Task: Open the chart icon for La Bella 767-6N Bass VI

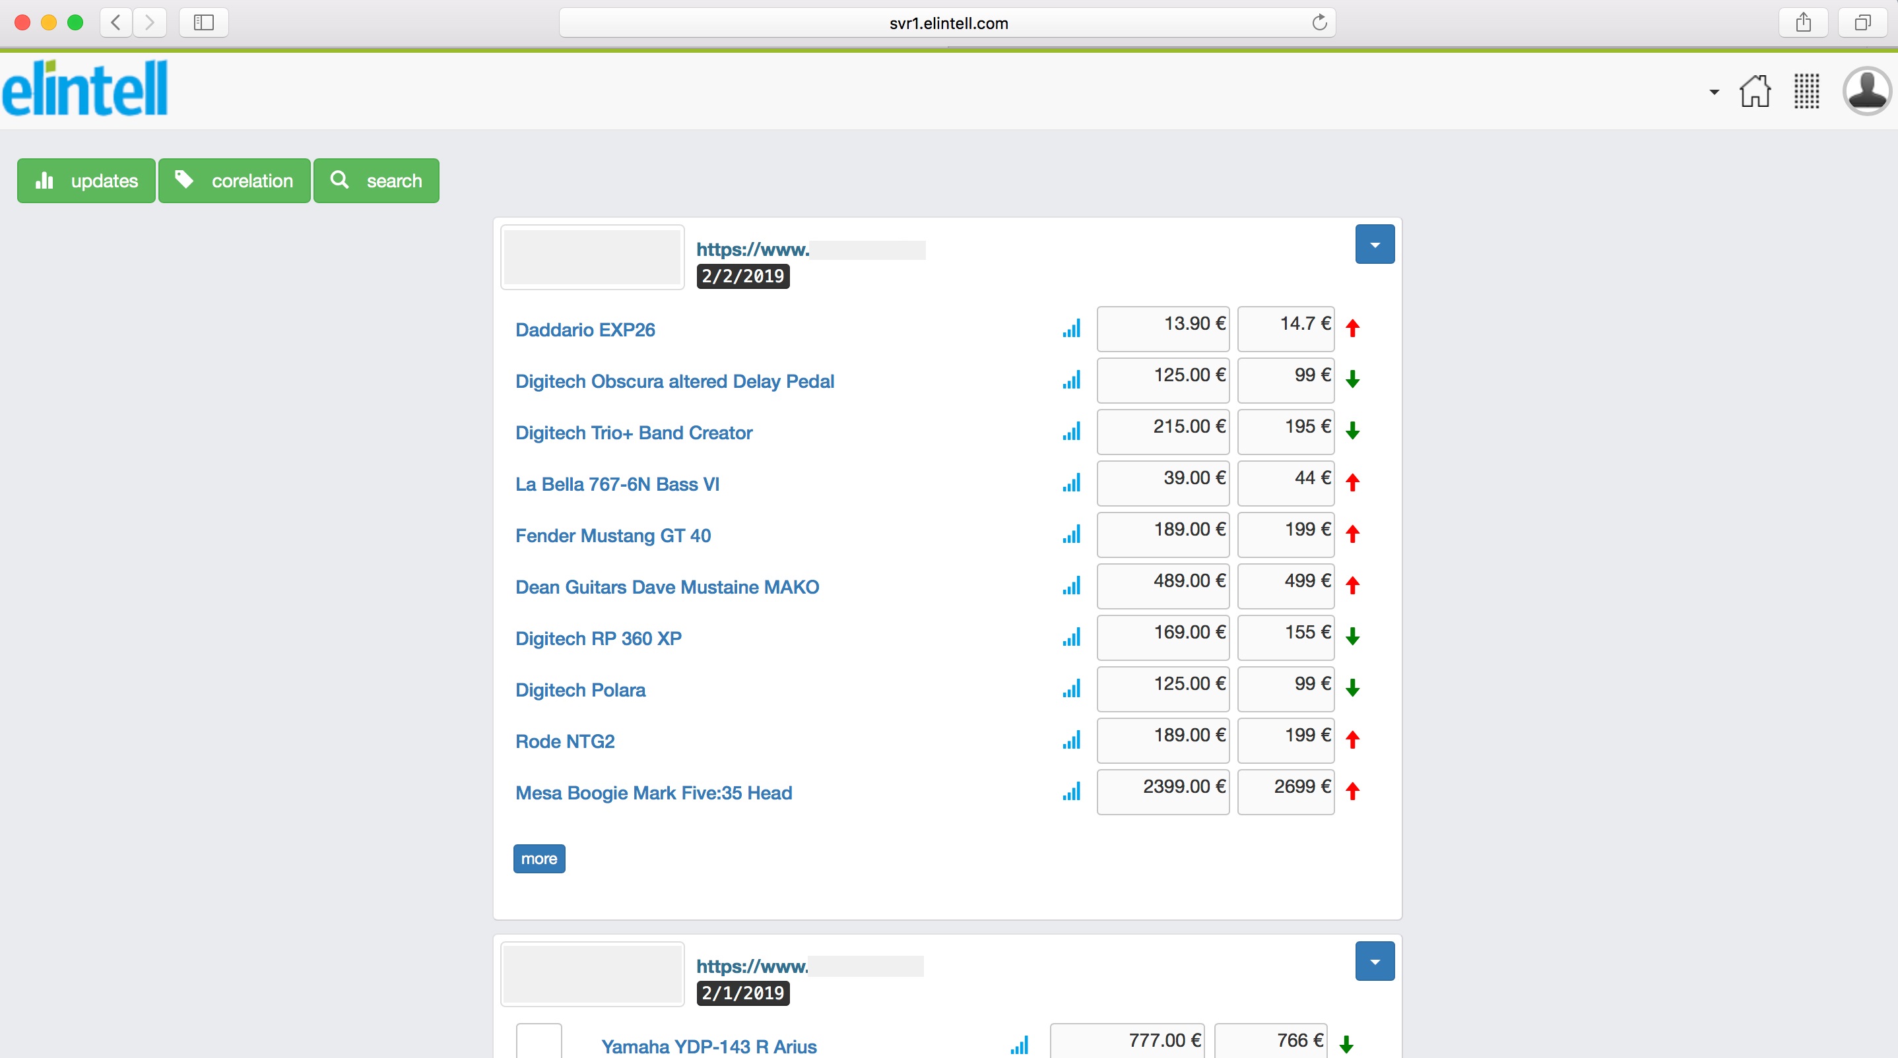Action: (1071, 483)
